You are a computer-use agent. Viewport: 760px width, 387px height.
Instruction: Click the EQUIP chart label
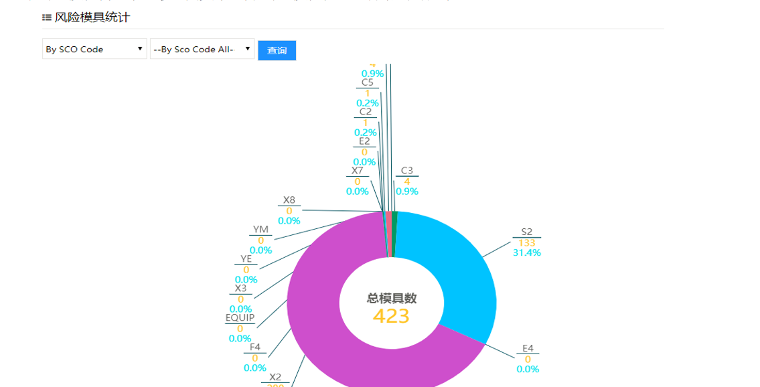tap(240, 328)
